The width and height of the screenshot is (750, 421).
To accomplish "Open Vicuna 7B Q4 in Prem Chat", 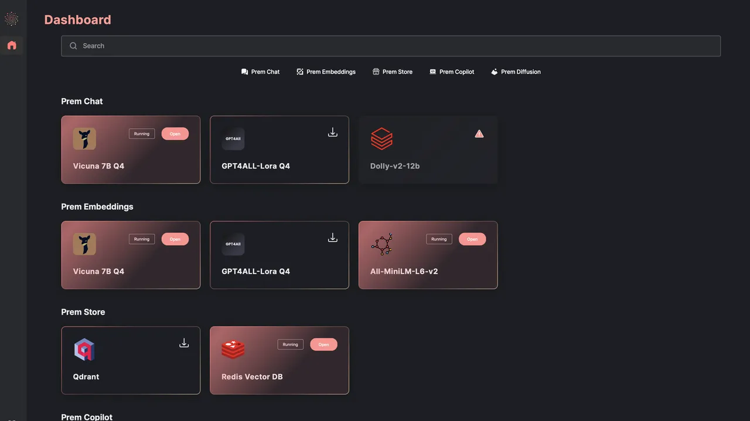I will pos(175,134).
